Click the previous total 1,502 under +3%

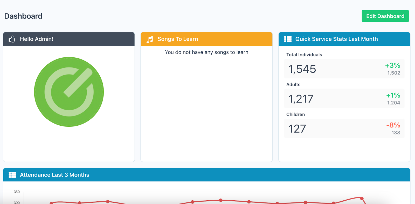(x=393, y=73)
